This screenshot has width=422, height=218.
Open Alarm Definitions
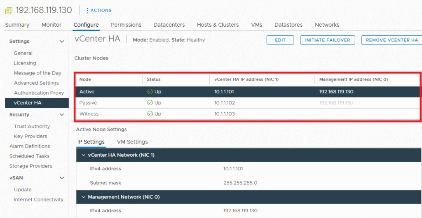30,146
